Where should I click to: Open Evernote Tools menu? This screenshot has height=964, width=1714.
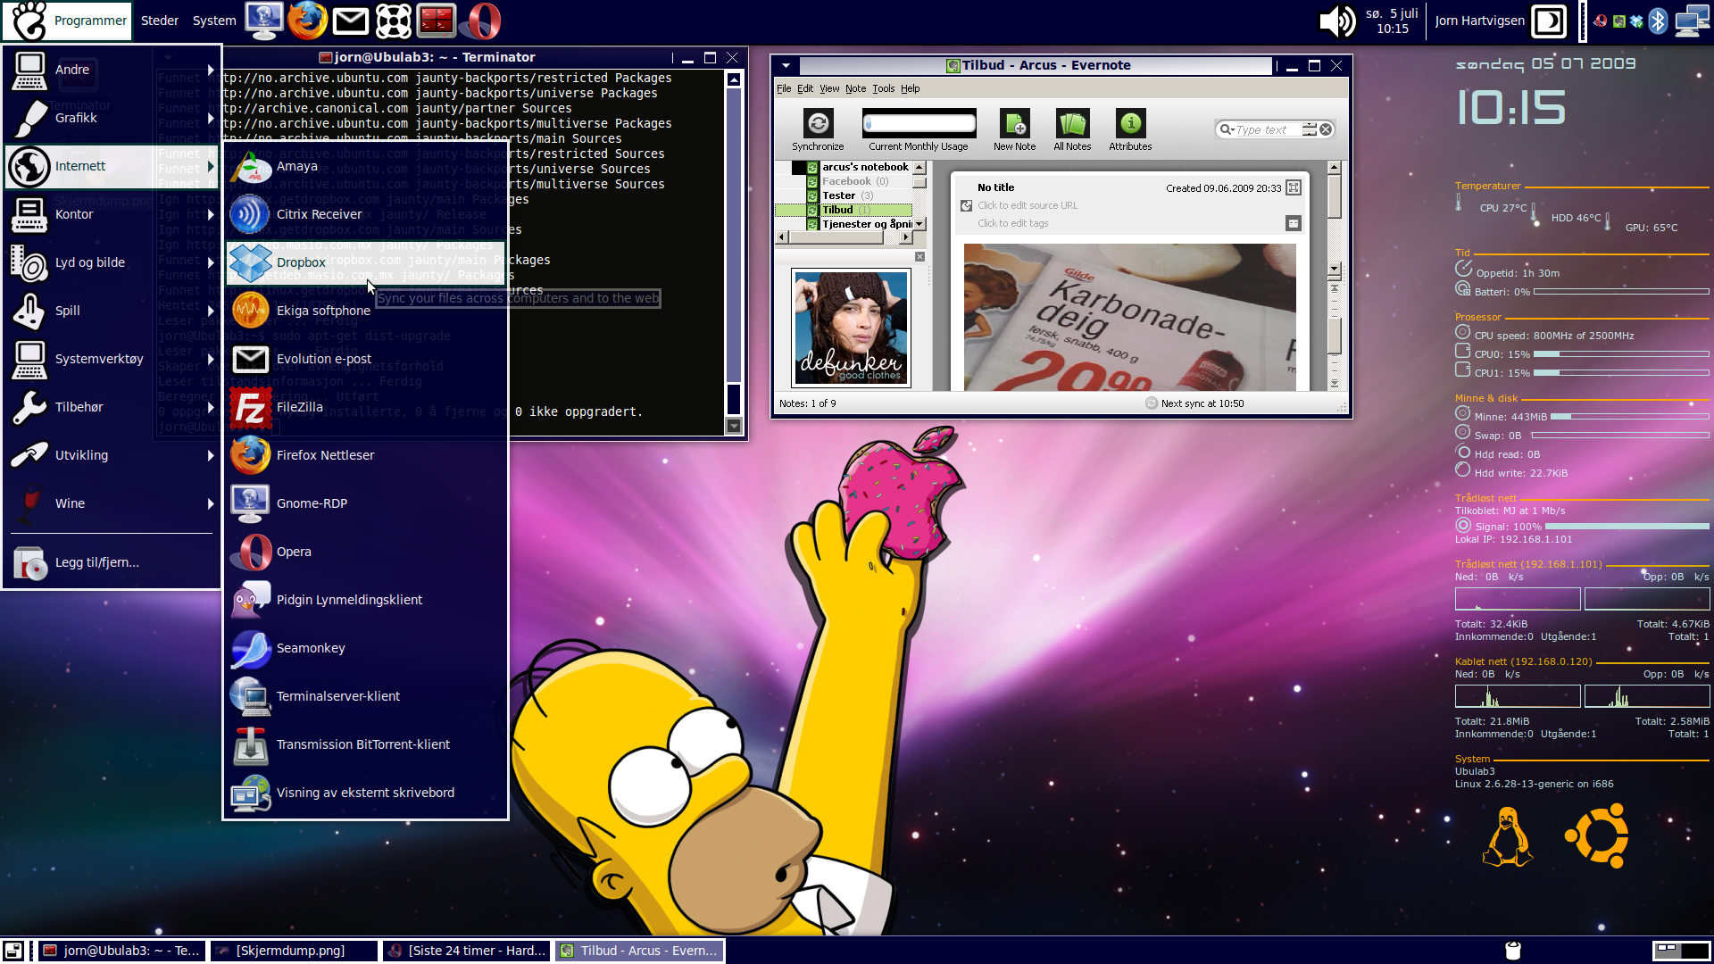click(884, 88)
